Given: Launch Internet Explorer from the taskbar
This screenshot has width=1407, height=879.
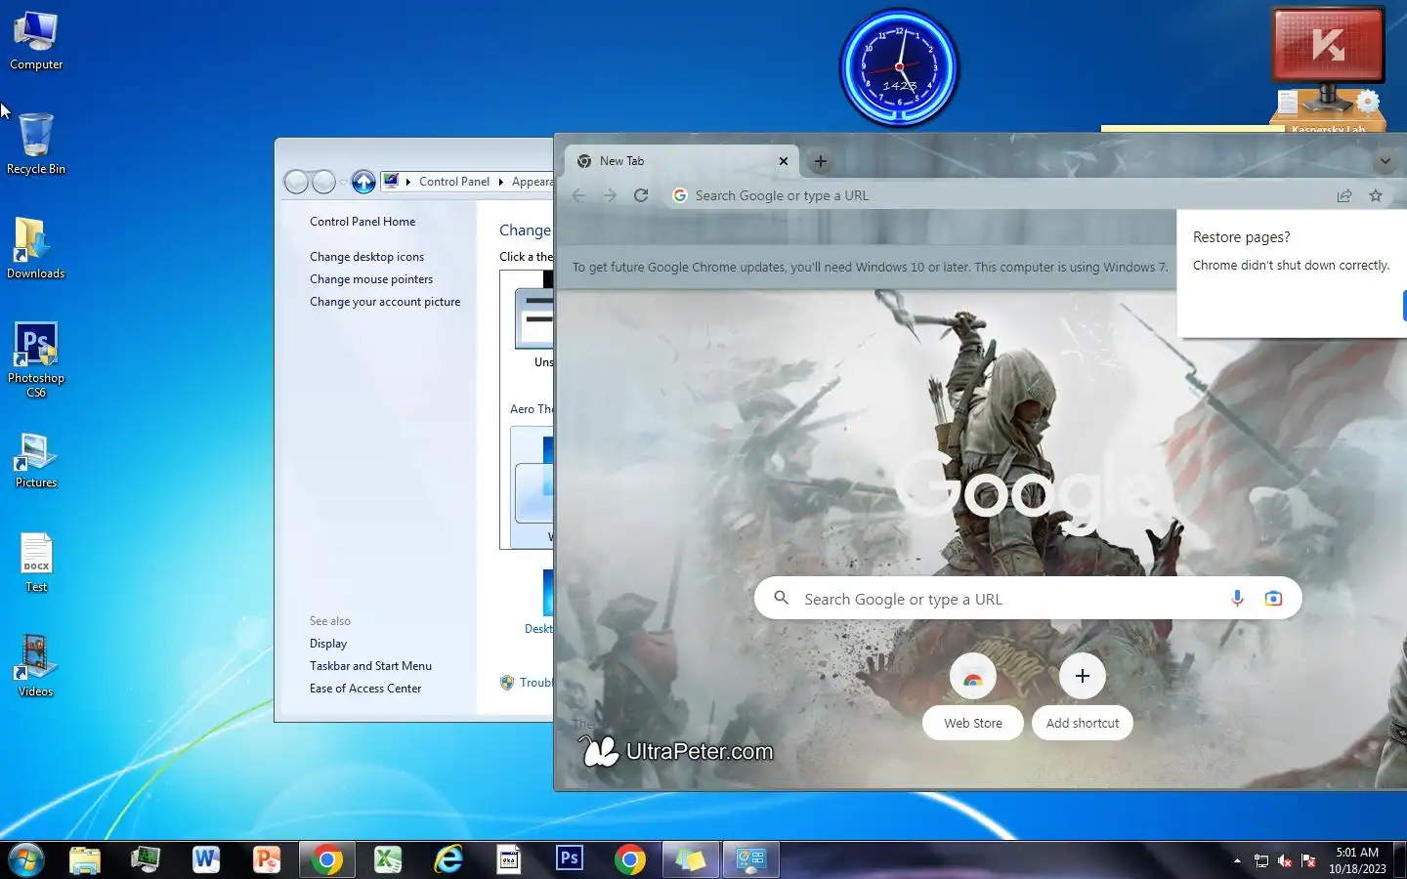Looking at the screenshot, I should tap(448, 859).
